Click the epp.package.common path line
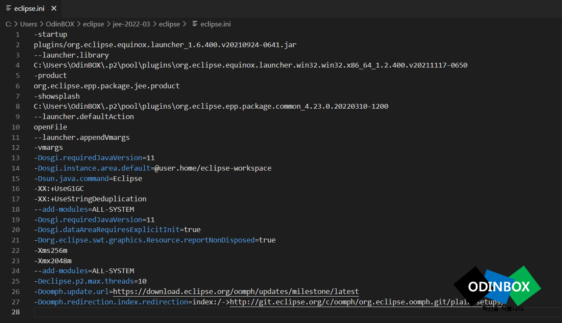 pyautogui.click(x=211, y=107)
